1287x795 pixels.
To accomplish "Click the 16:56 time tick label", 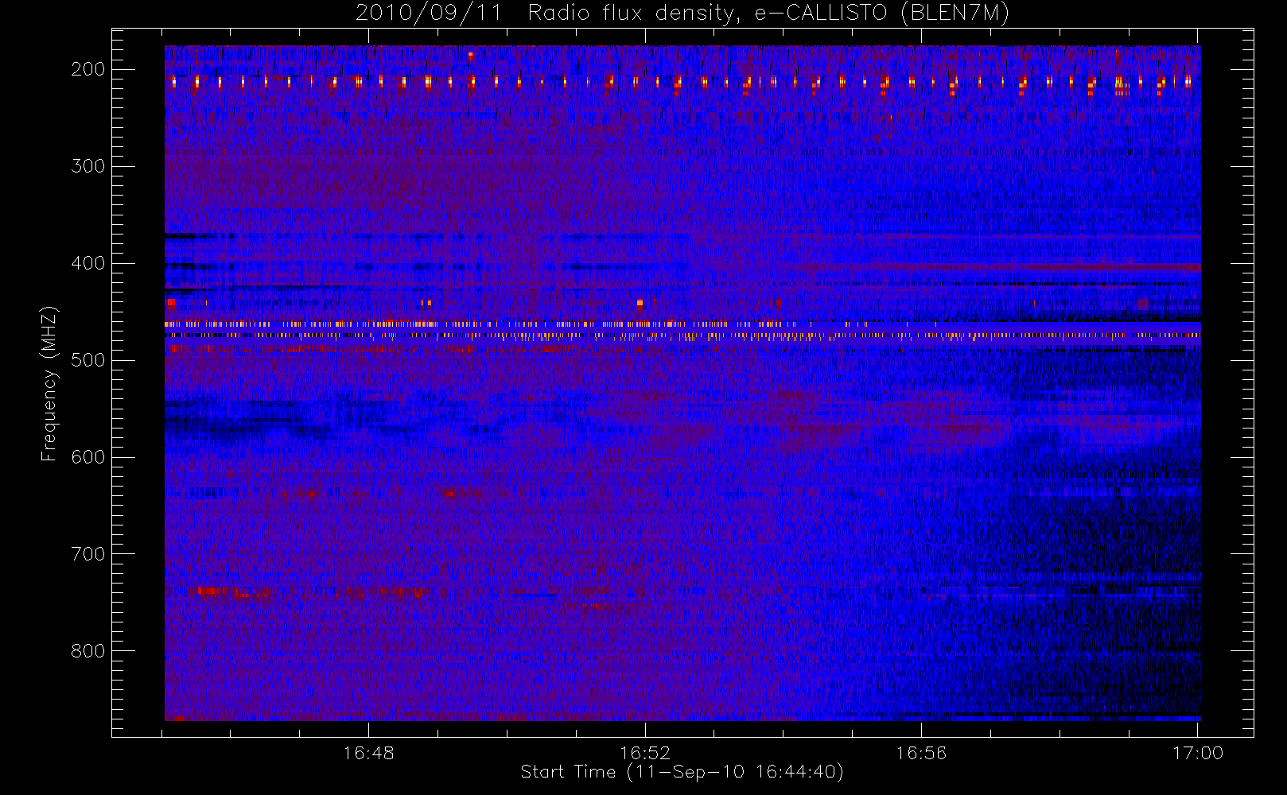I will (921, 753).
